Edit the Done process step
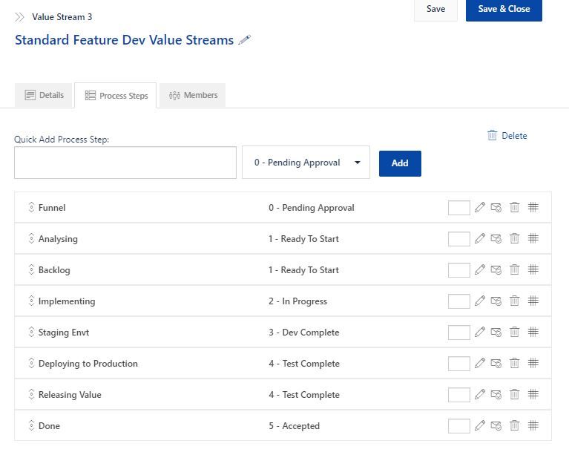The image size is (569, 455). coord(480,425)
